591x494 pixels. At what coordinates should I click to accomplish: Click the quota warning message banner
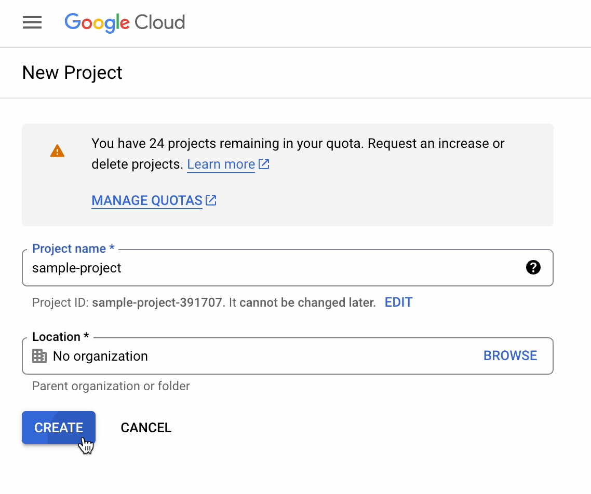pos(288,174)
